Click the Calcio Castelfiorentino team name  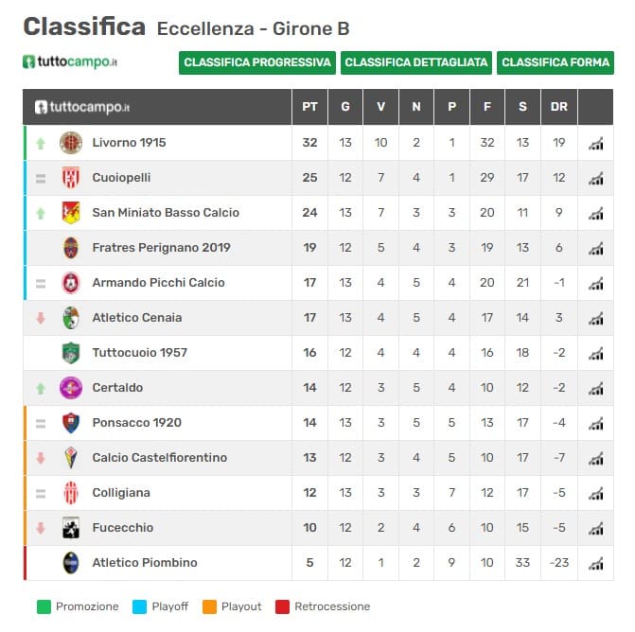click(x=159, y=458)
